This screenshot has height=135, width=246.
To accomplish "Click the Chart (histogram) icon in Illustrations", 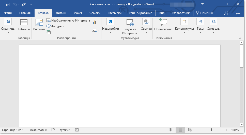I will tap(95, 22).
